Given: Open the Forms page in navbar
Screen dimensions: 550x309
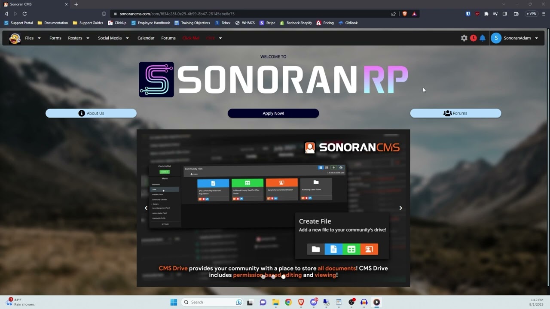Looking at the screenshot, I should (55, 38).
